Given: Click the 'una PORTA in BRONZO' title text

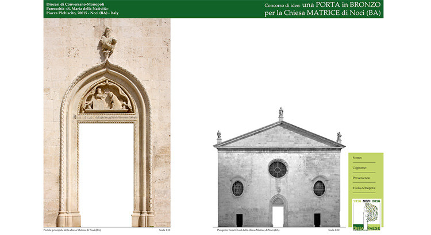Looking at the screenshot, I should tap(341, 5).
